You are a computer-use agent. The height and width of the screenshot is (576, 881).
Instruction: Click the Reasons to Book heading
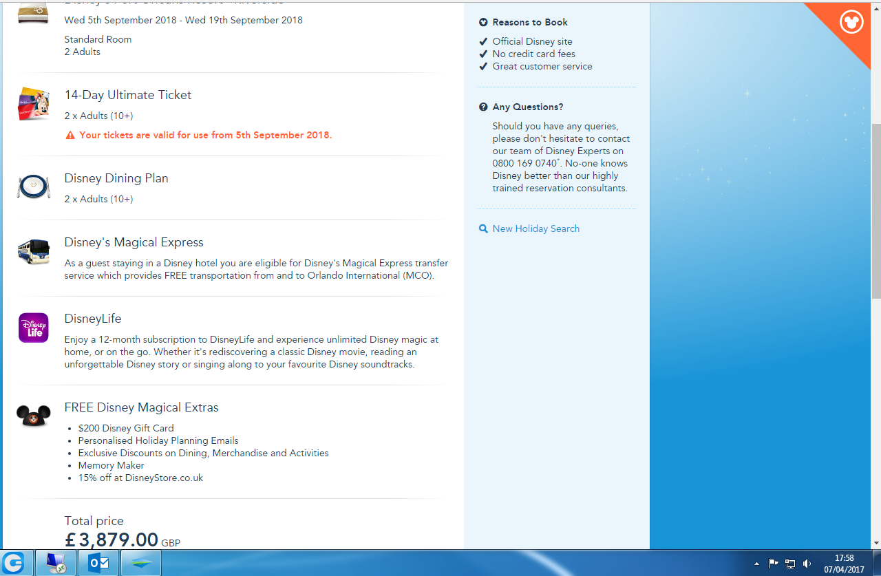530,23
